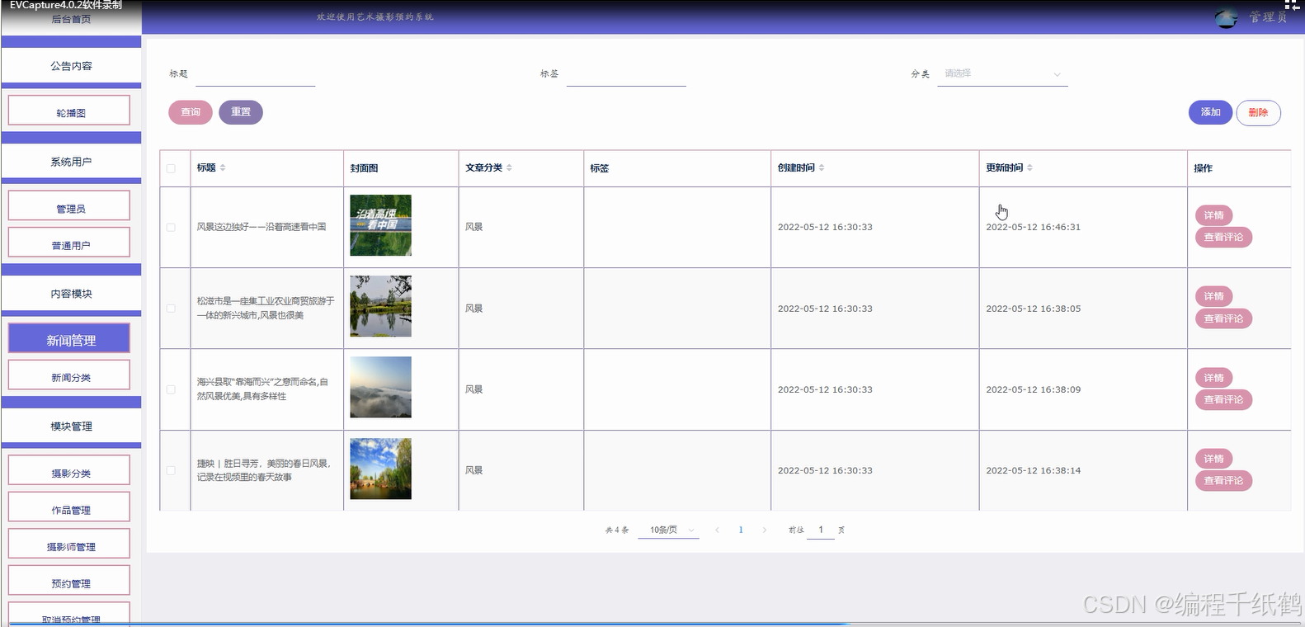Click into the 标题 search input field
Viewport: 1305px width, 627px height.
256,74
